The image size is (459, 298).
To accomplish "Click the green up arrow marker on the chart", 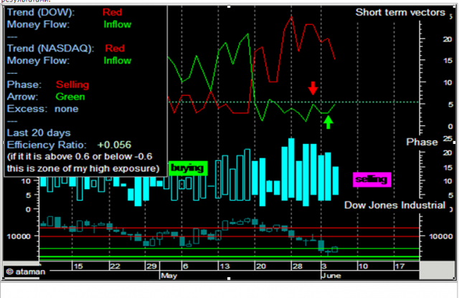I will pos(328,122).
